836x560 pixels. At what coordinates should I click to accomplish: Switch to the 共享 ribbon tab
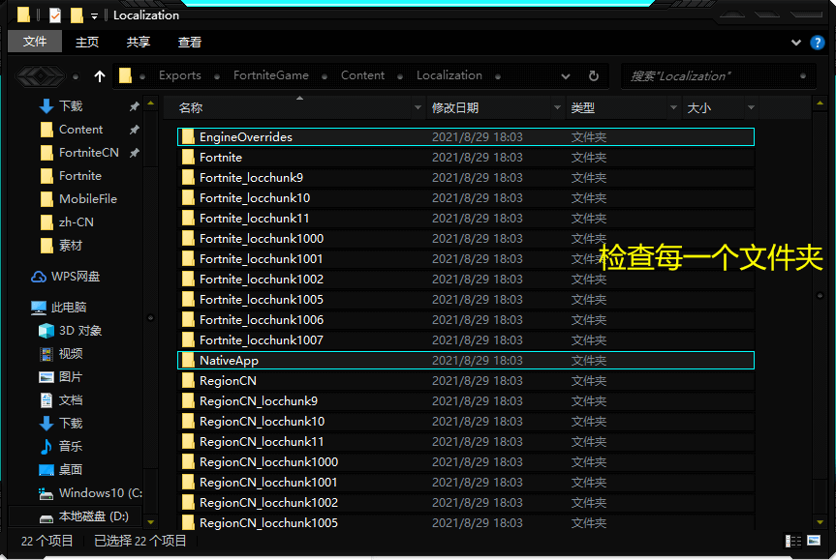tap(139, 42)
